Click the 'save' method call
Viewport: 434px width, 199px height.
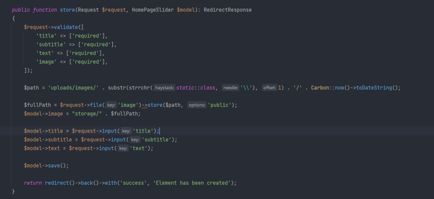point(54,165)
